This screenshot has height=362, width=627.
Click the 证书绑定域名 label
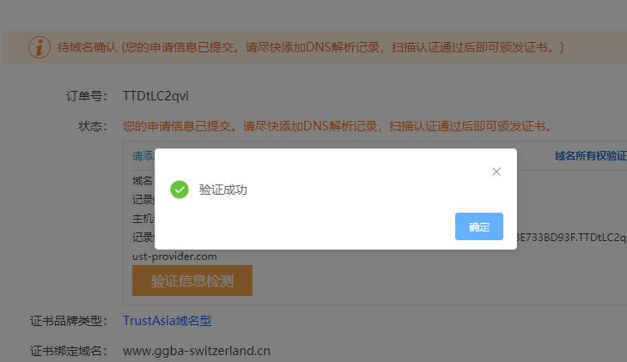point(69,351)
